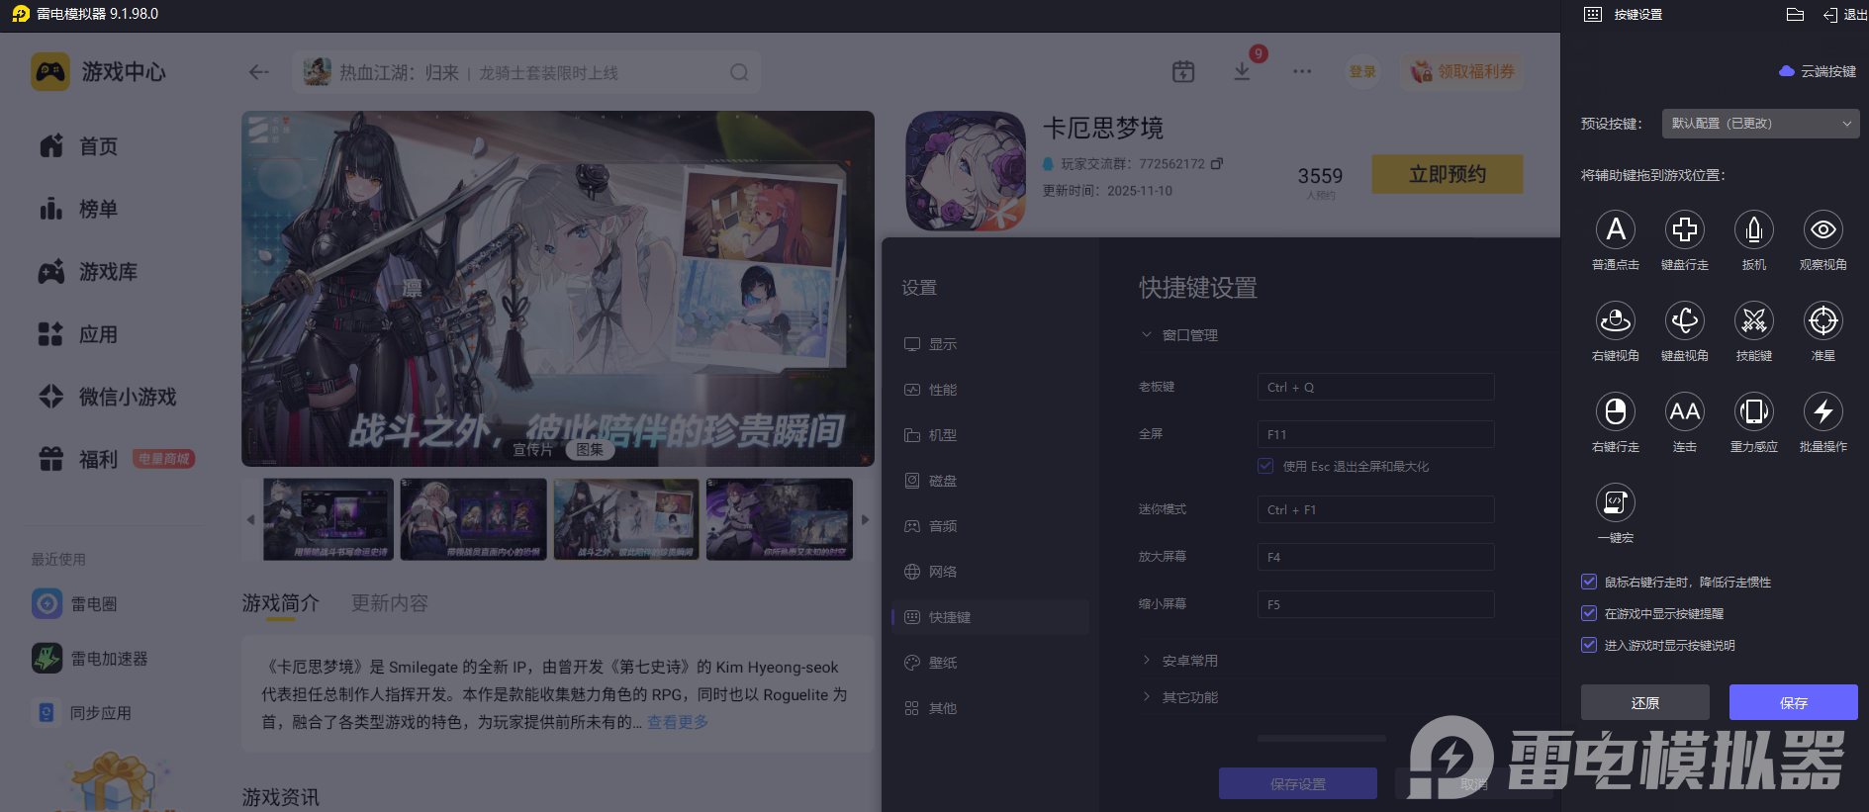Image resolution: width=1869 pixels, height=812 pixels.
Task: Open 磁盘 settings category
Action: coord(990,481)
